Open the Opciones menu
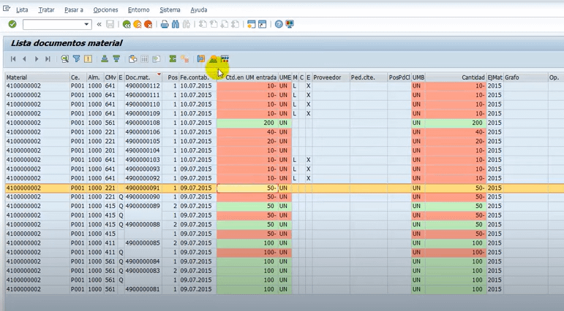Screen dimensions: 564x311 pos(105,10)
